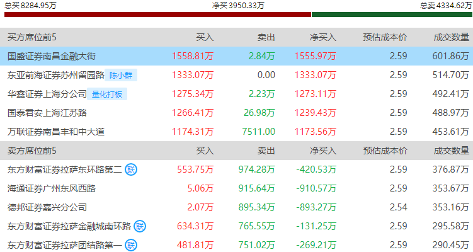The height and width of the screenshot is (252, 473).
Task: Click volume value 290.45万
Action: pyautogui.click(x=451, y=245)
